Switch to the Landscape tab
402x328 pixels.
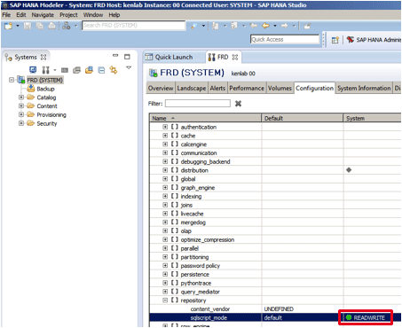point(192,88)
